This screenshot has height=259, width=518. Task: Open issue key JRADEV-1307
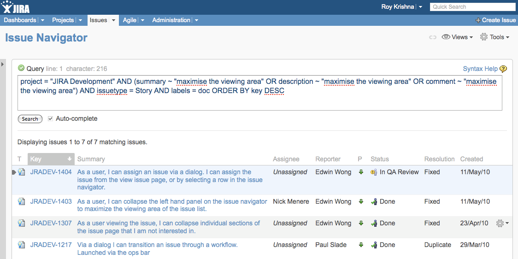pyautogui.click(x=51, y=223)
